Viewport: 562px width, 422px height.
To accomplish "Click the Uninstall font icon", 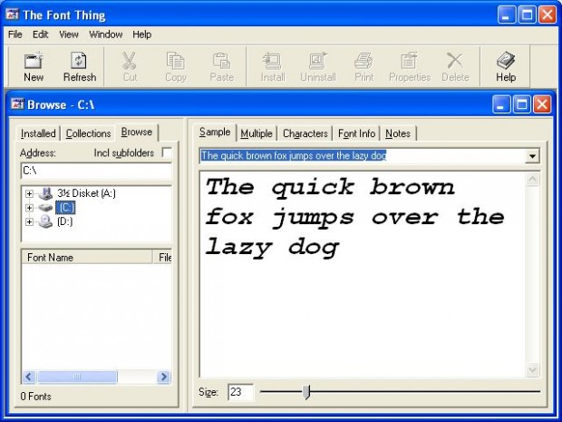I will coord(317,60).
